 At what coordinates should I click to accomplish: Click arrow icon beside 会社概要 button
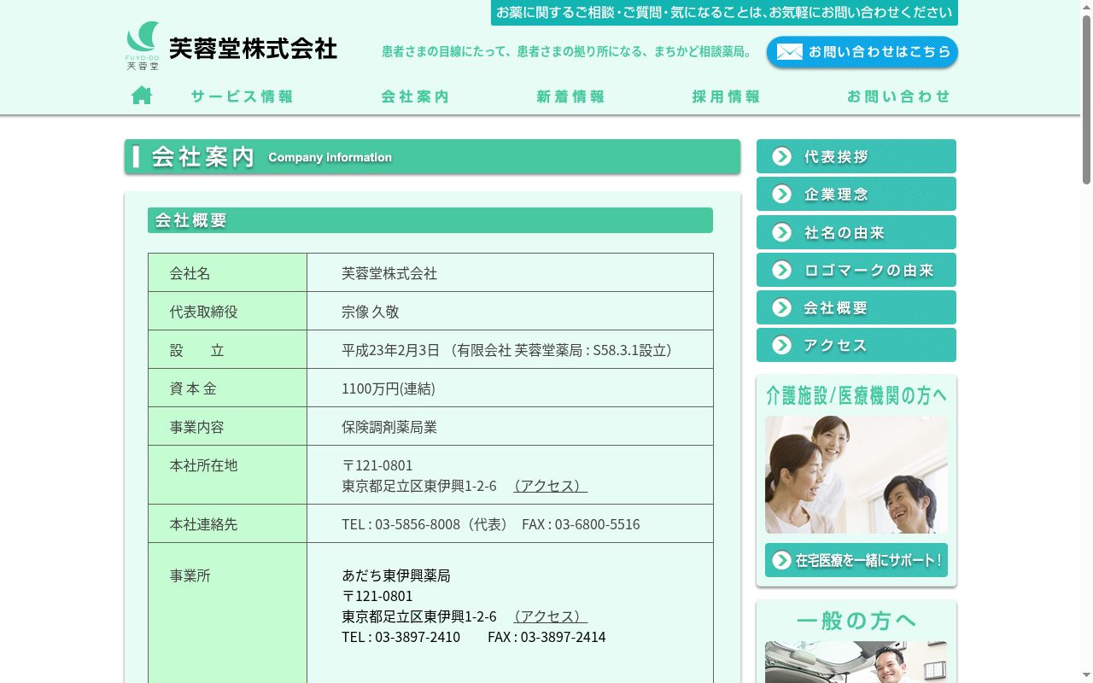[x=781, y=307]
